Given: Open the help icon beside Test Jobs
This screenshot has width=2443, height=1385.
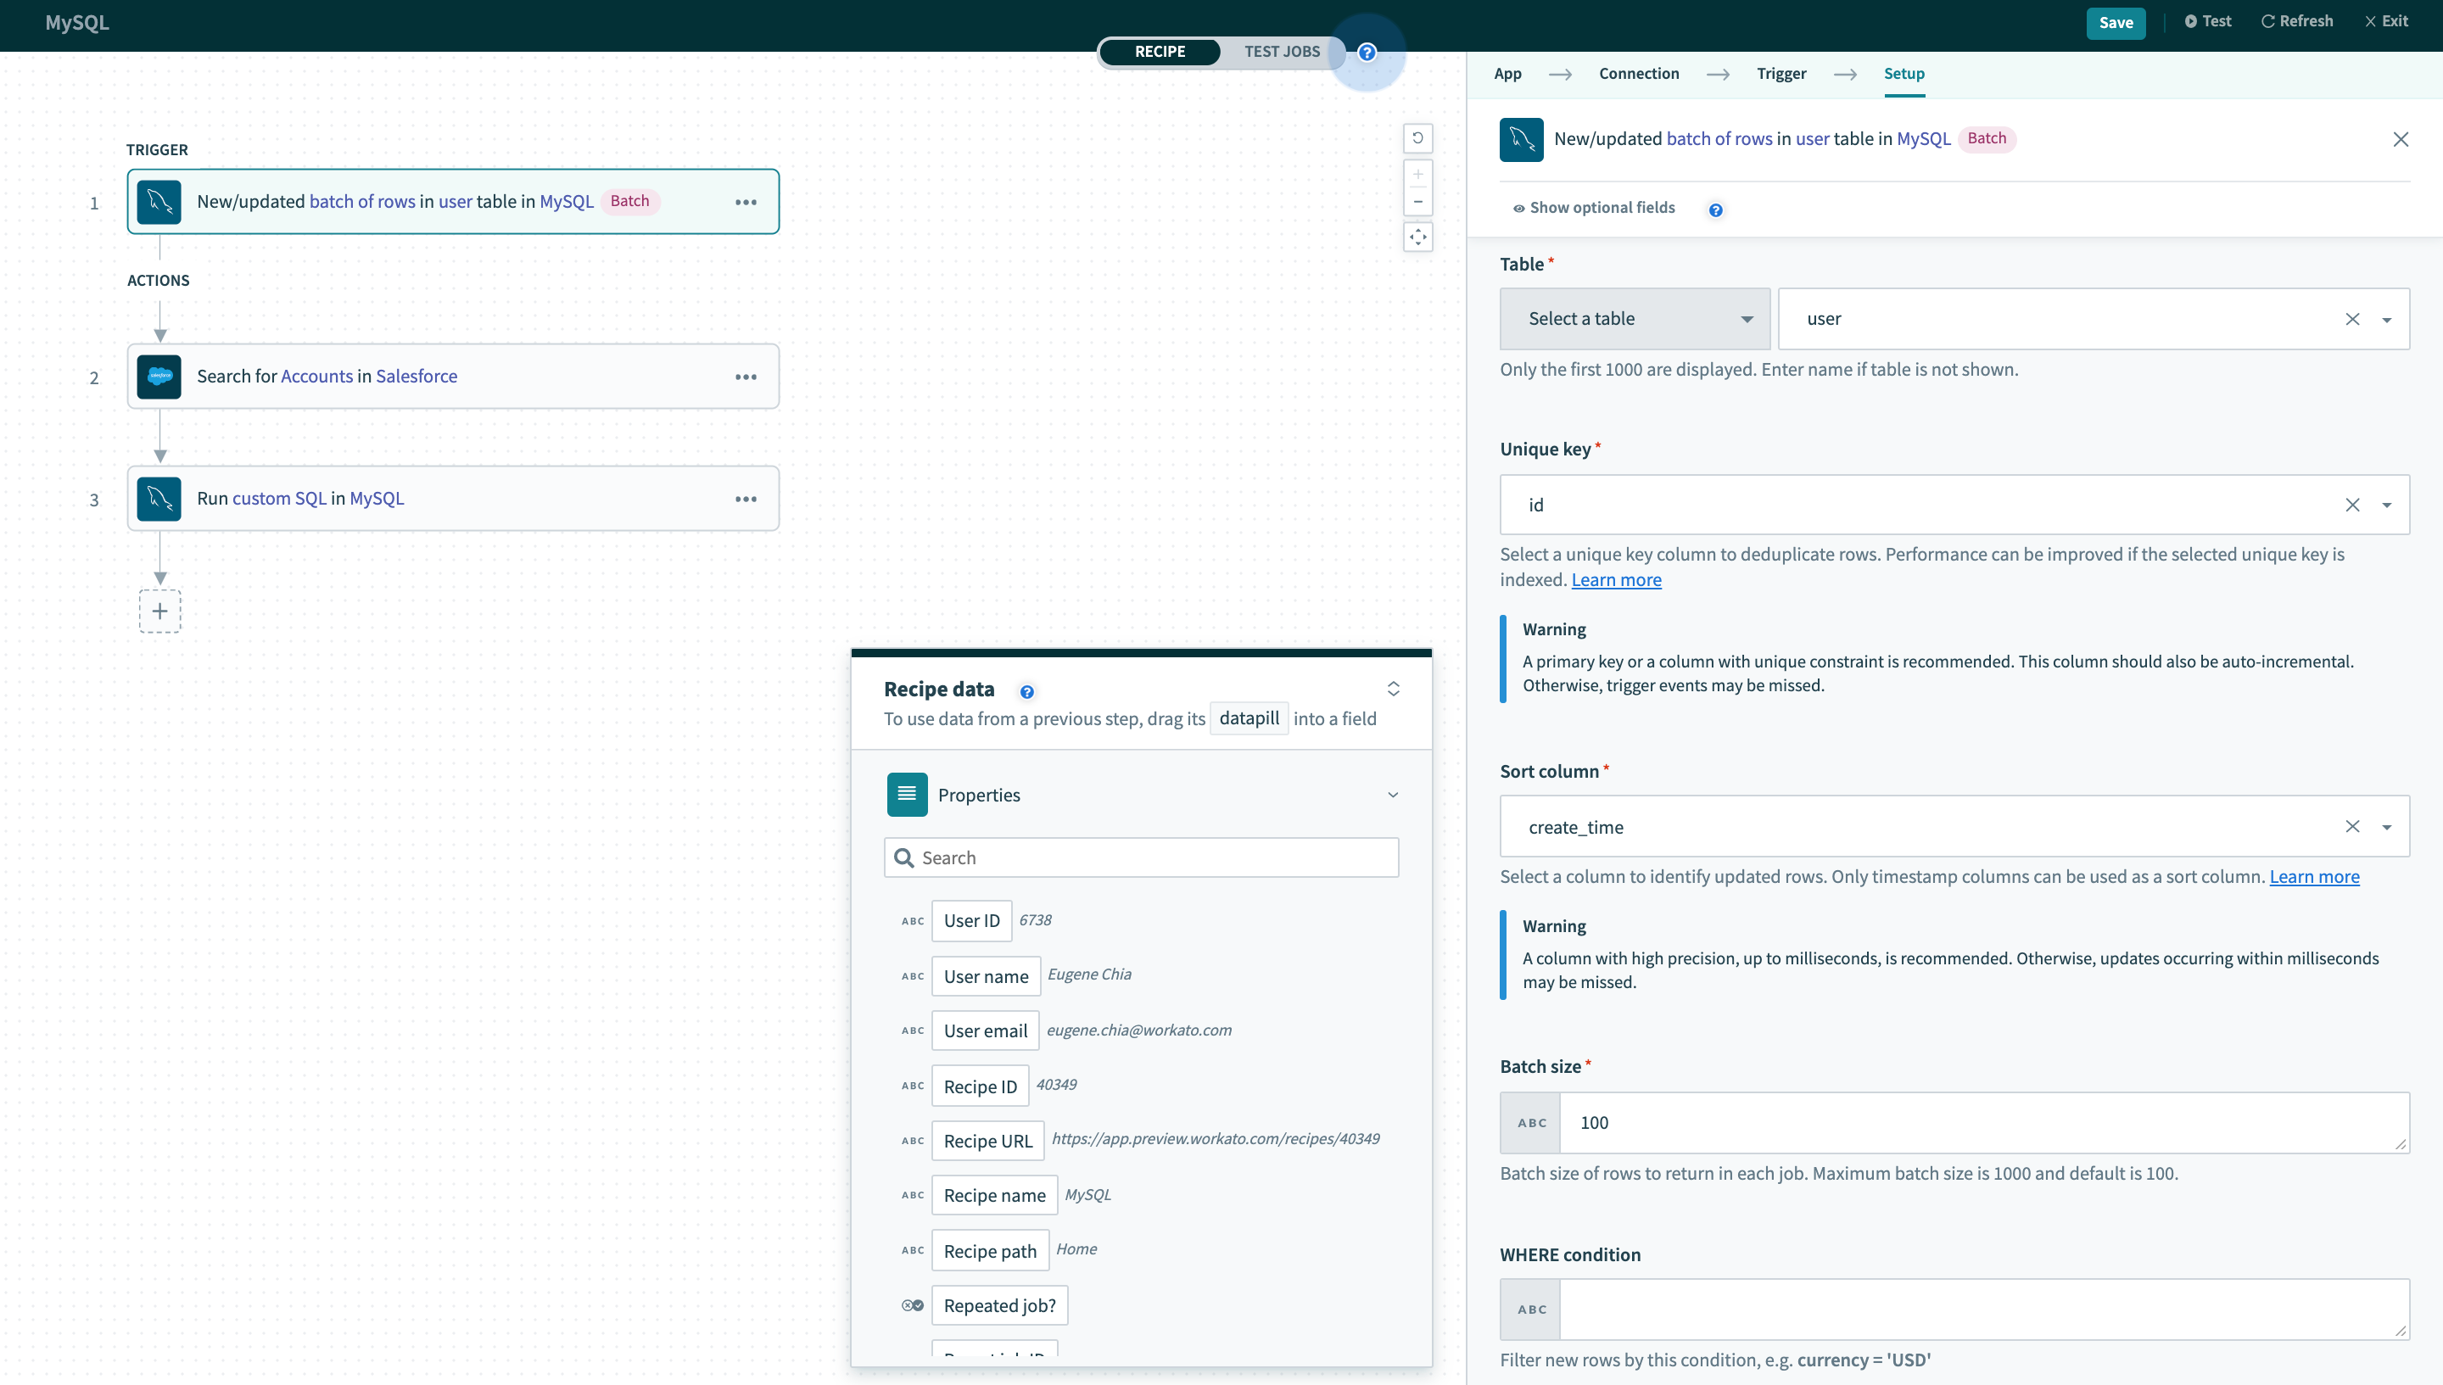Looking at the screenshot, I should (x=1367, y=53).
